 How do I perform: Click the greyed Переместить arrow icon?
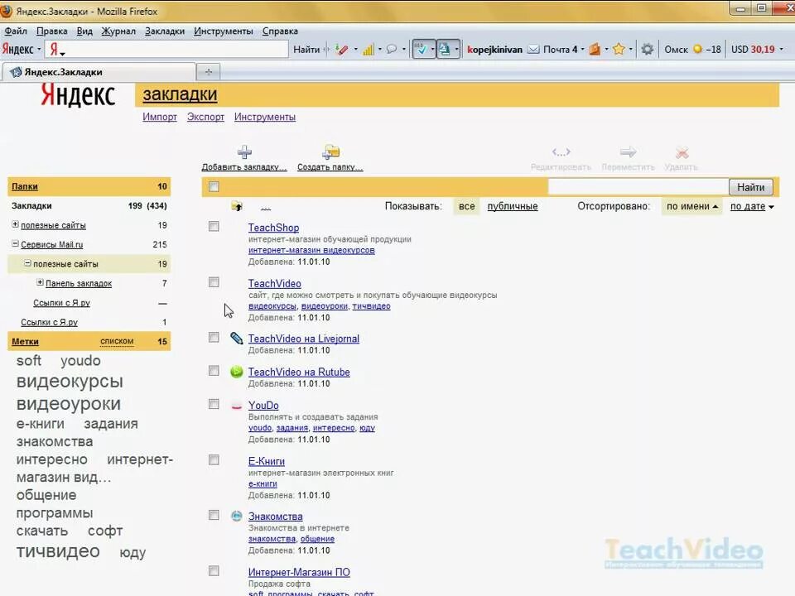(x=628, y=152)
